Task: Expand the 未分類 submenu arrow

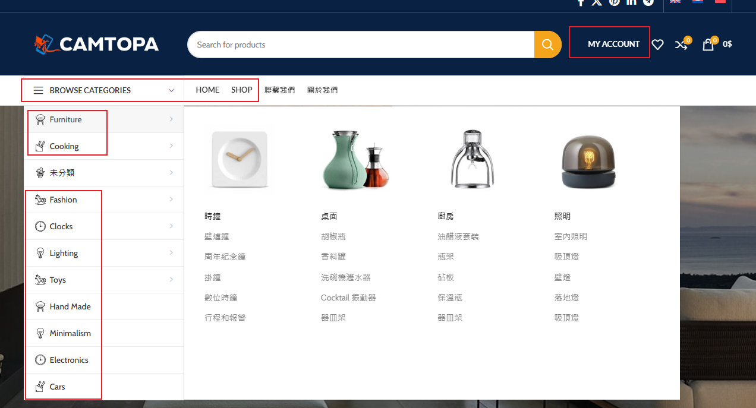Action: pyautogui.click(x=171, y=173)
